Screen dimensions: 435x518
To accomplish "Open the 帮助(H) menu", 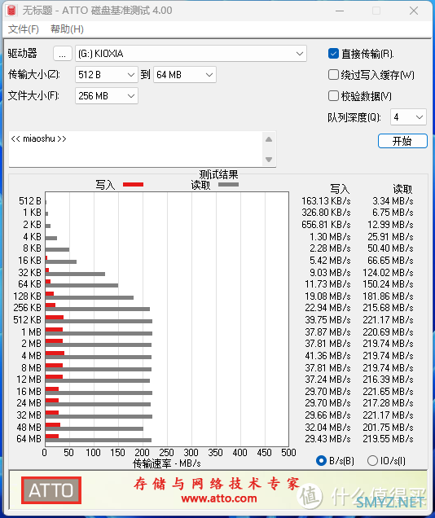I will pos(67,29).
